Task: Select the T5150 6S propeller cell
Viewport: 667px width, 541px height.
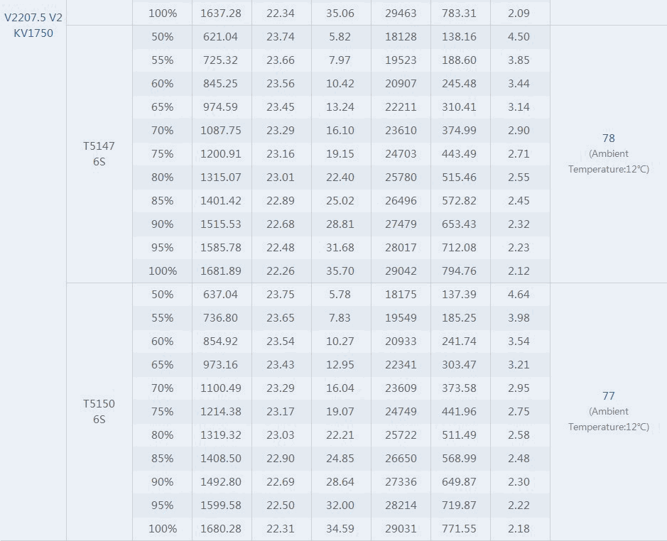Action: tap(99, 411)
